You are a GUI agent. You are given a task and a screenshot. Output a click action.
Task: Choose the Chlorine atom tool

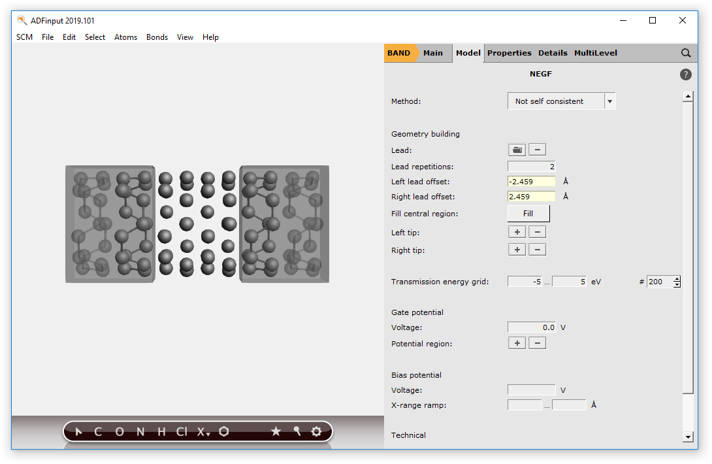tap(182, 431)
